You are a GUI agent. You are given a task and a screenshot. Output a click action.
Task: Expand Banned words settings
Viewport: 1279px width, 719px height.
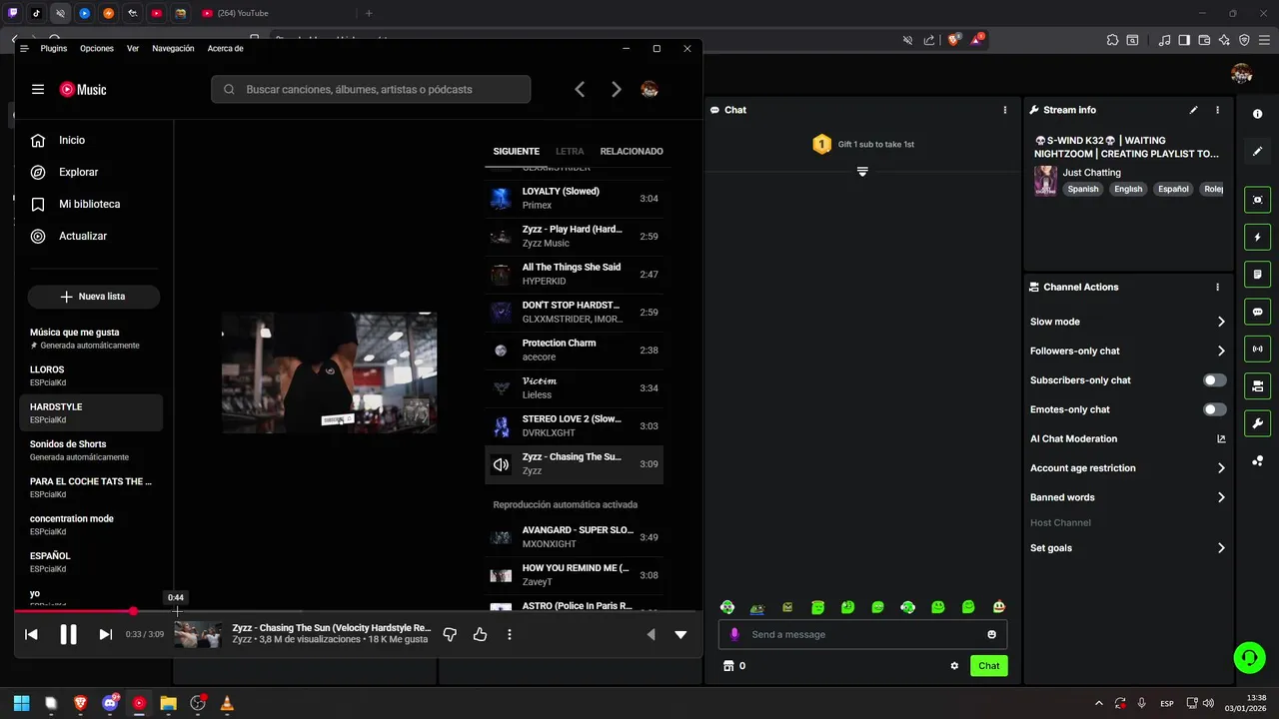[1128, 497]
